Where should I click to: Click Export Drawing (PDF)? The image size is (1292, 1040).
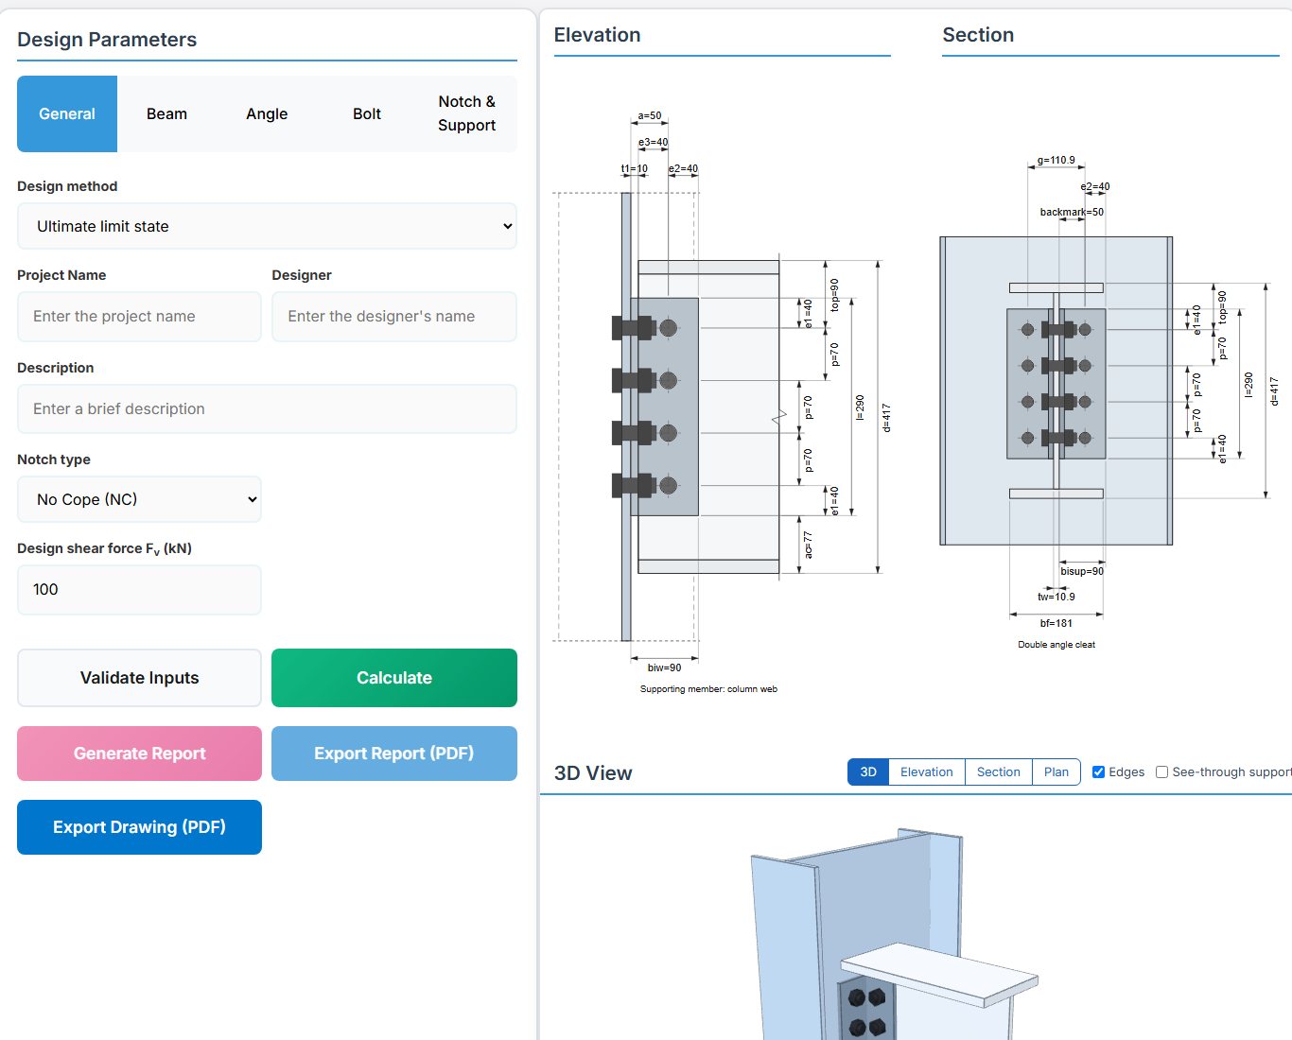pyautogui.click(x=139, y=827)
